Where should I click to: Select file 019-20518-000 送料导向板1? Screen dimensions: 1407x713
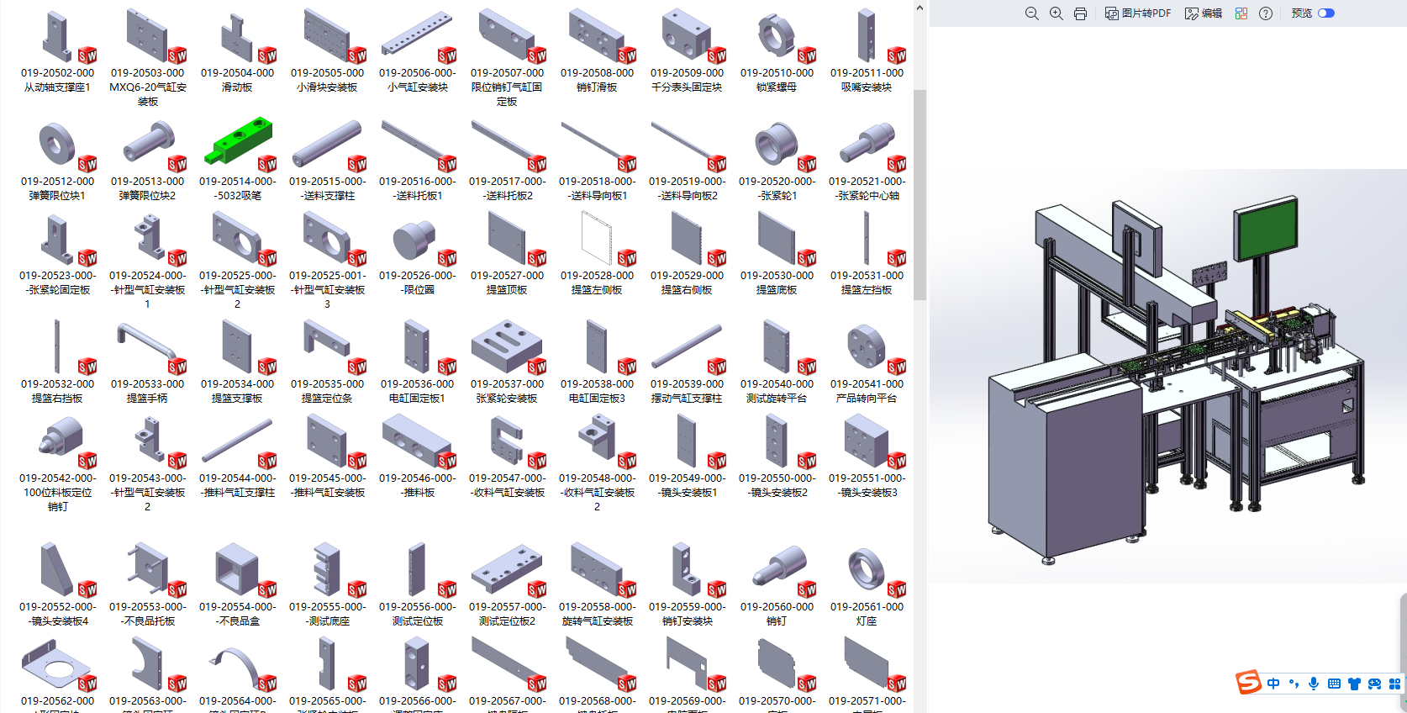[598, 160]
